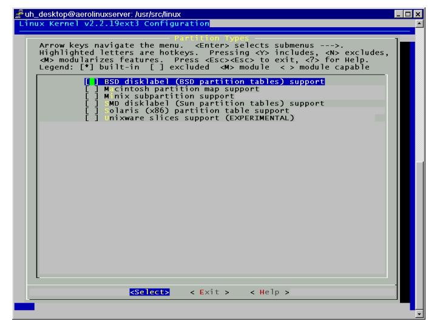
Task: Toggle SMD disklabel support checkbox
Action: [x=92, y=104]
